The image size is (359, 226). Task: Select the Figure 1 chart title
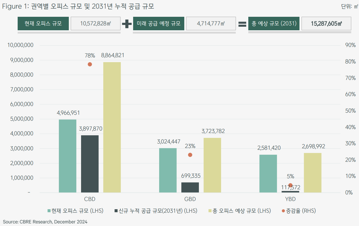(x=78, y=6)
